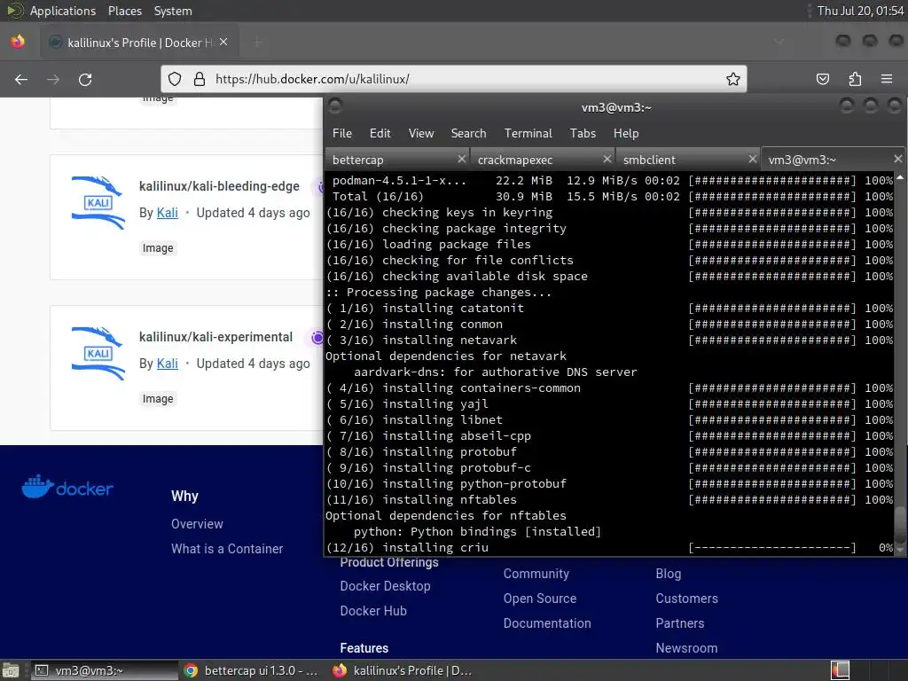Click the Image tag under kali-experimental
The height and width of the screenshot is (681, 908).
point(158,398)
